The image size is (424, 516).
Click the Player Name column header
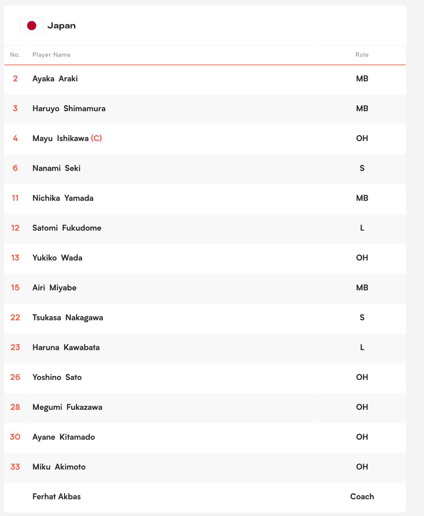tap(51, 55)
